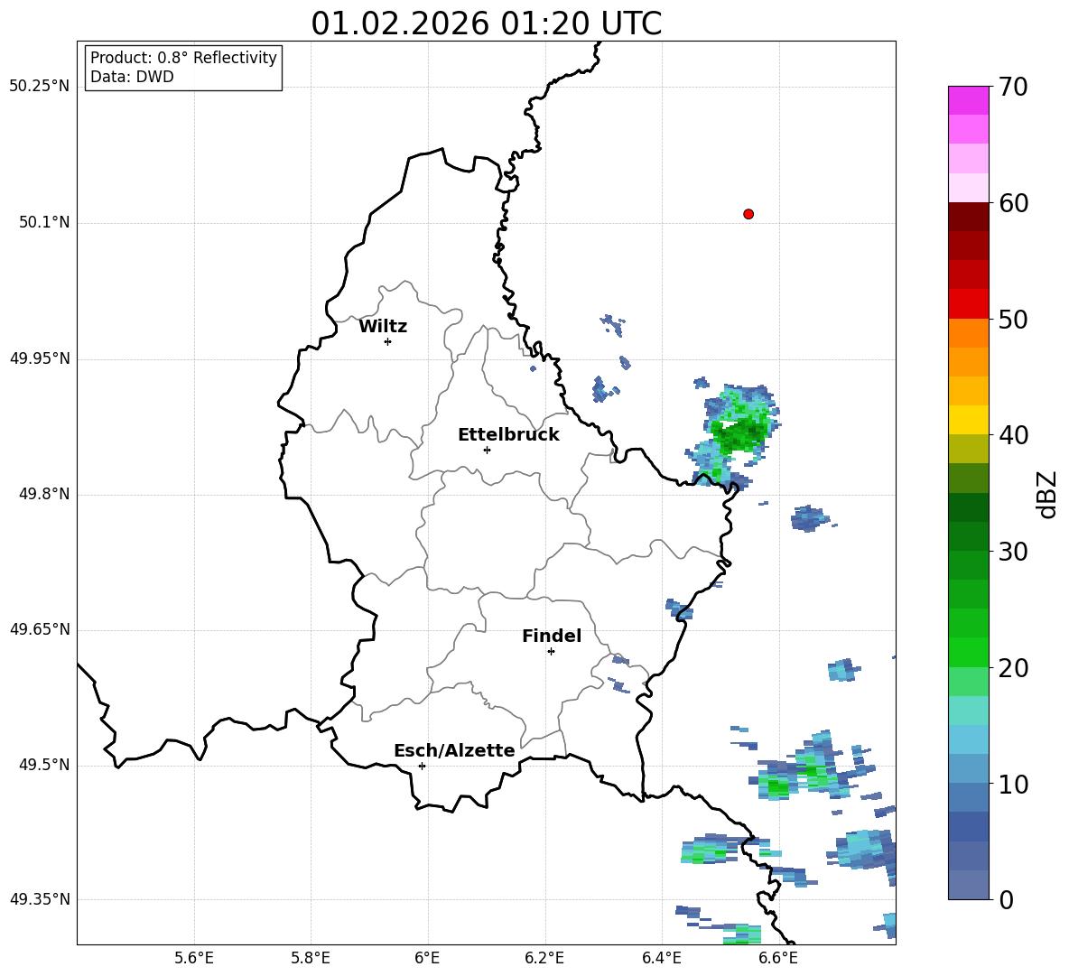Select the Findel station cross marker
Image resolution: width=1069 pixels, height=976 pixels.
pyautogui.click(x=551, y=651)
